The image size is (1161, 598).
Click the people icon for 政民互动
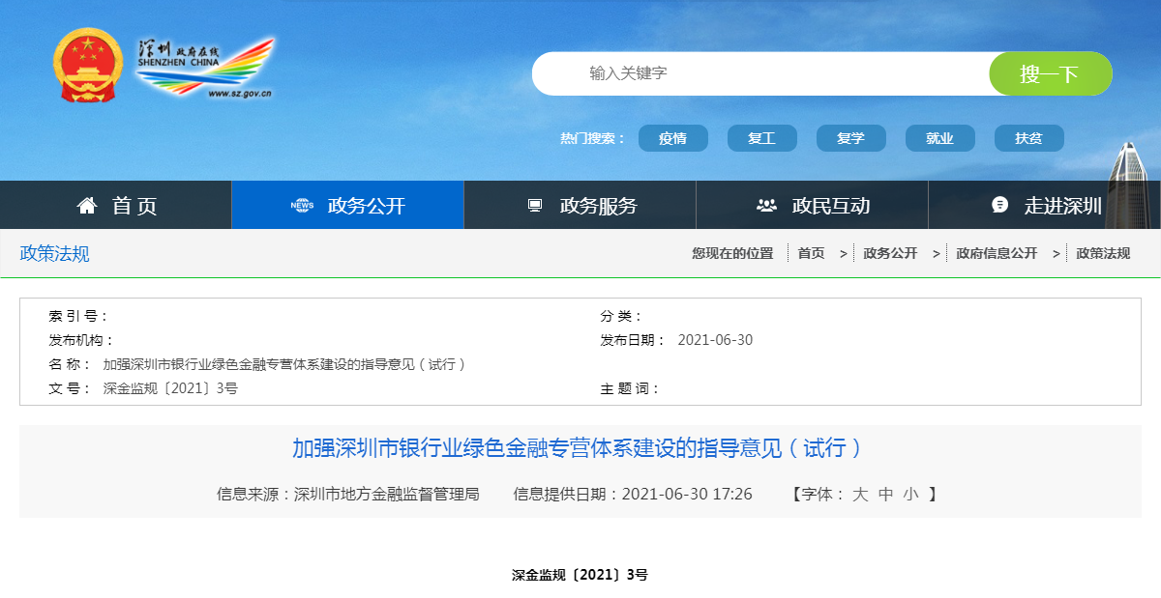point(766,206)
